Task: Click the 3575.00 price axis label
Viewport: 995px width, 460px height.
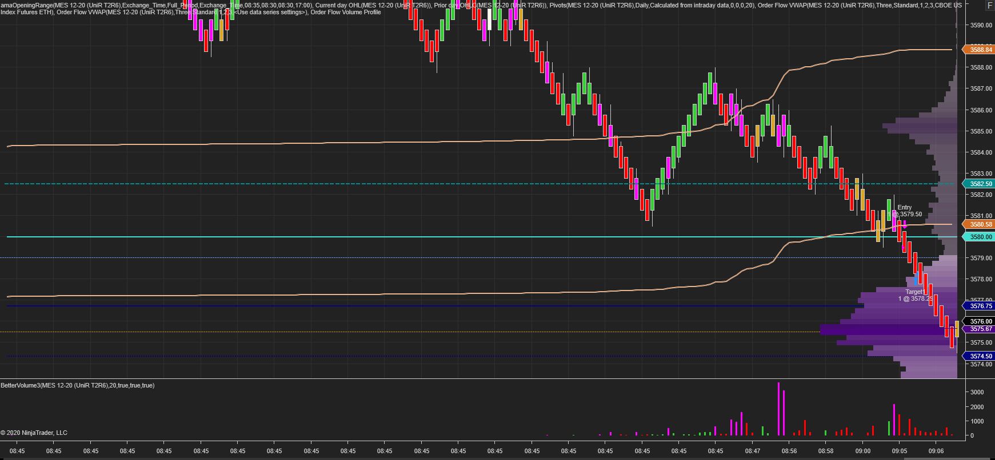Action: 981,342
